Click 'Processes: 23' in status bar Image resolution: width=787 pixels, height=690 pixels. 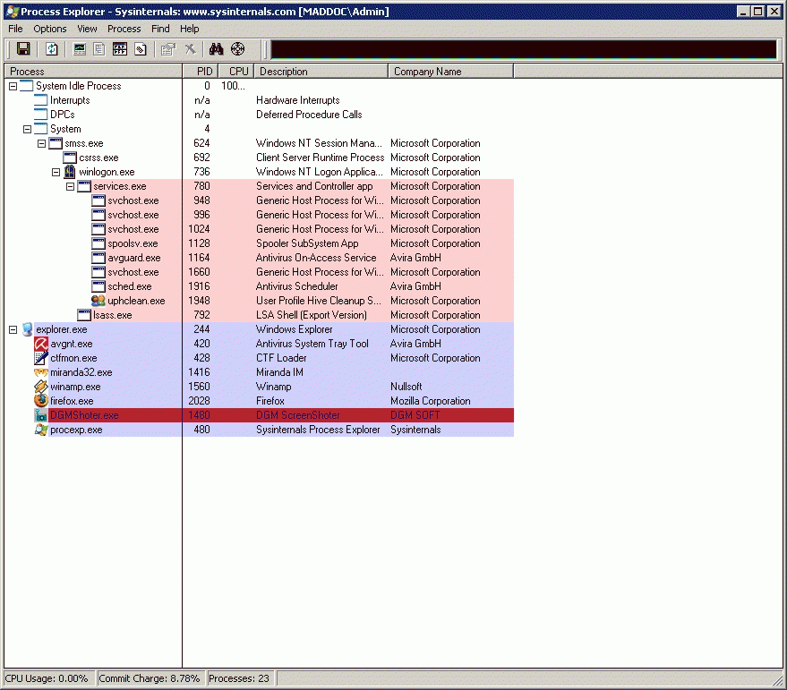(x=239, y=678)
